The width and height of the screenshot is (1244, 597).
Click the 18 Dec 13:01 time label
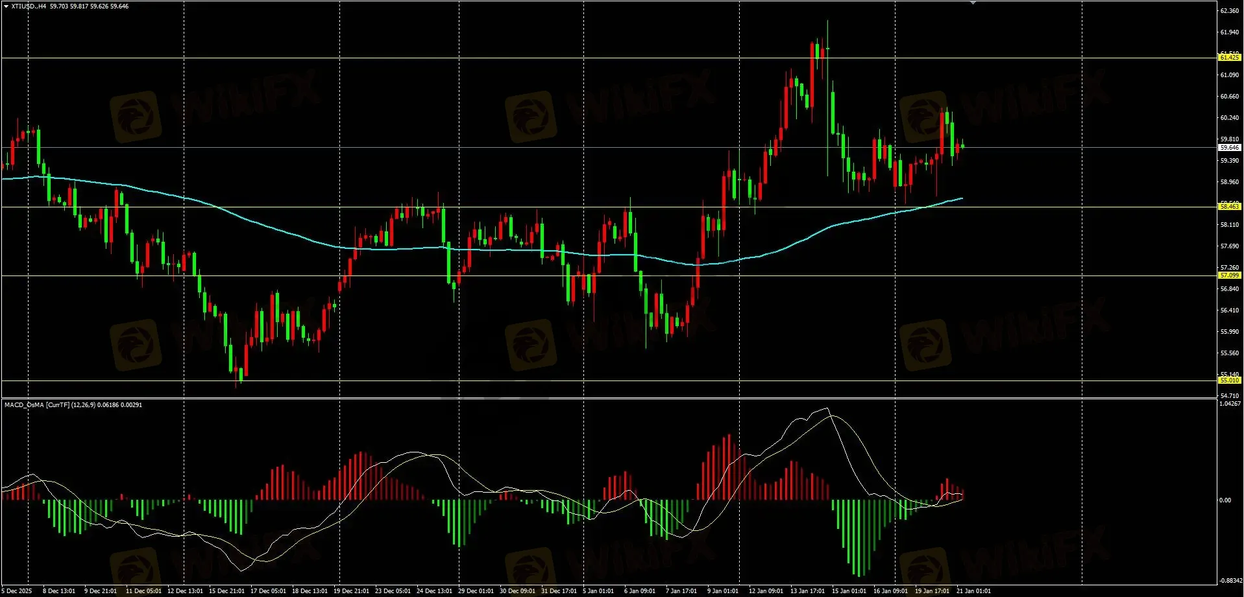coord(310,591)
